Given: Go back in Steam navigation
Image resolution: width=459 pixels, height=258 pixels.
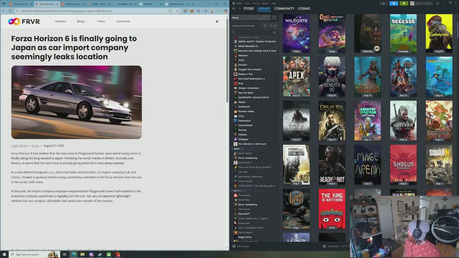Looking at the screenshot, I should pyautogui.click(x=234, y=8).
